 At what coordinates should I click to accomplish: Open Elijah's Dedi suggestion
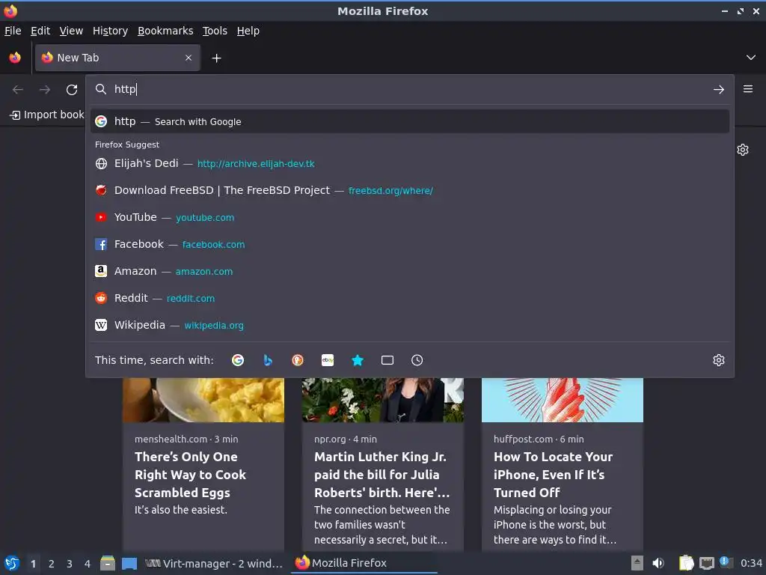coord(410,163)
